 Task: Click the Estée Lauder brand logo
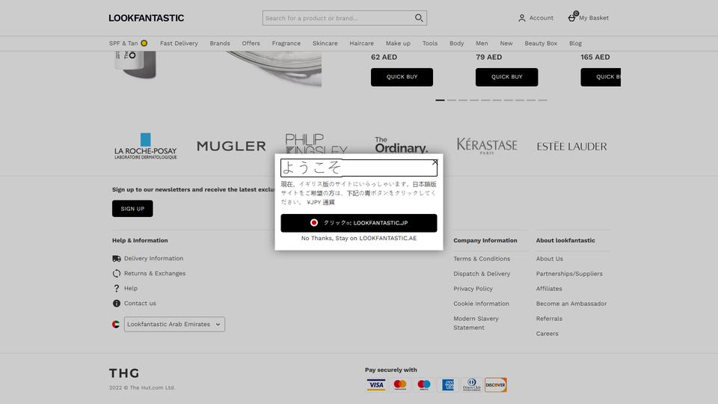pos(572,146)
